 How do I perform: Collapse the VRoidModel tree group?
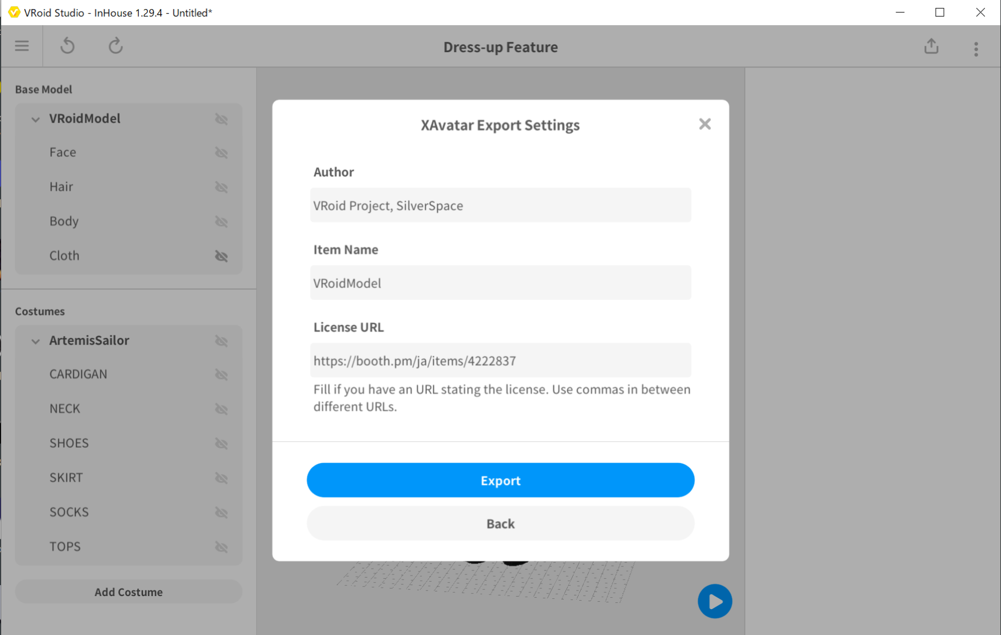[x=35, y=119]
